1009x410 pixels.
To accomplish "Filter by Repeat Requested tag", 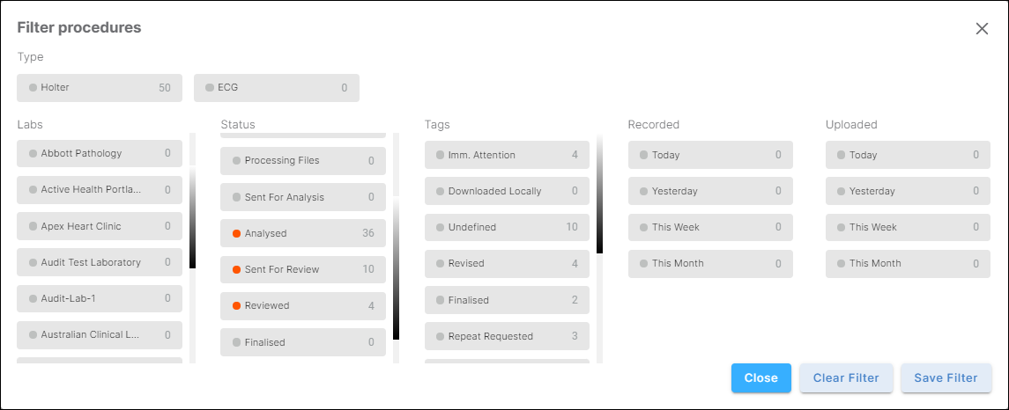I will click(507, 336).
